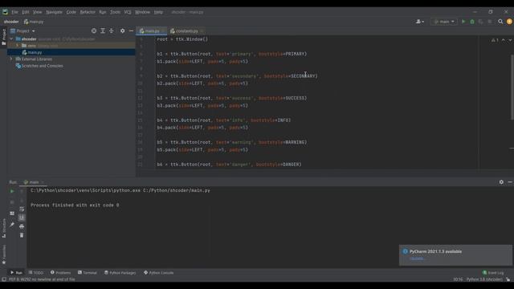This screenshot has width=514, height=289.
Task: Run the main configuration from the top toolbar
Action: click(463, 22)
